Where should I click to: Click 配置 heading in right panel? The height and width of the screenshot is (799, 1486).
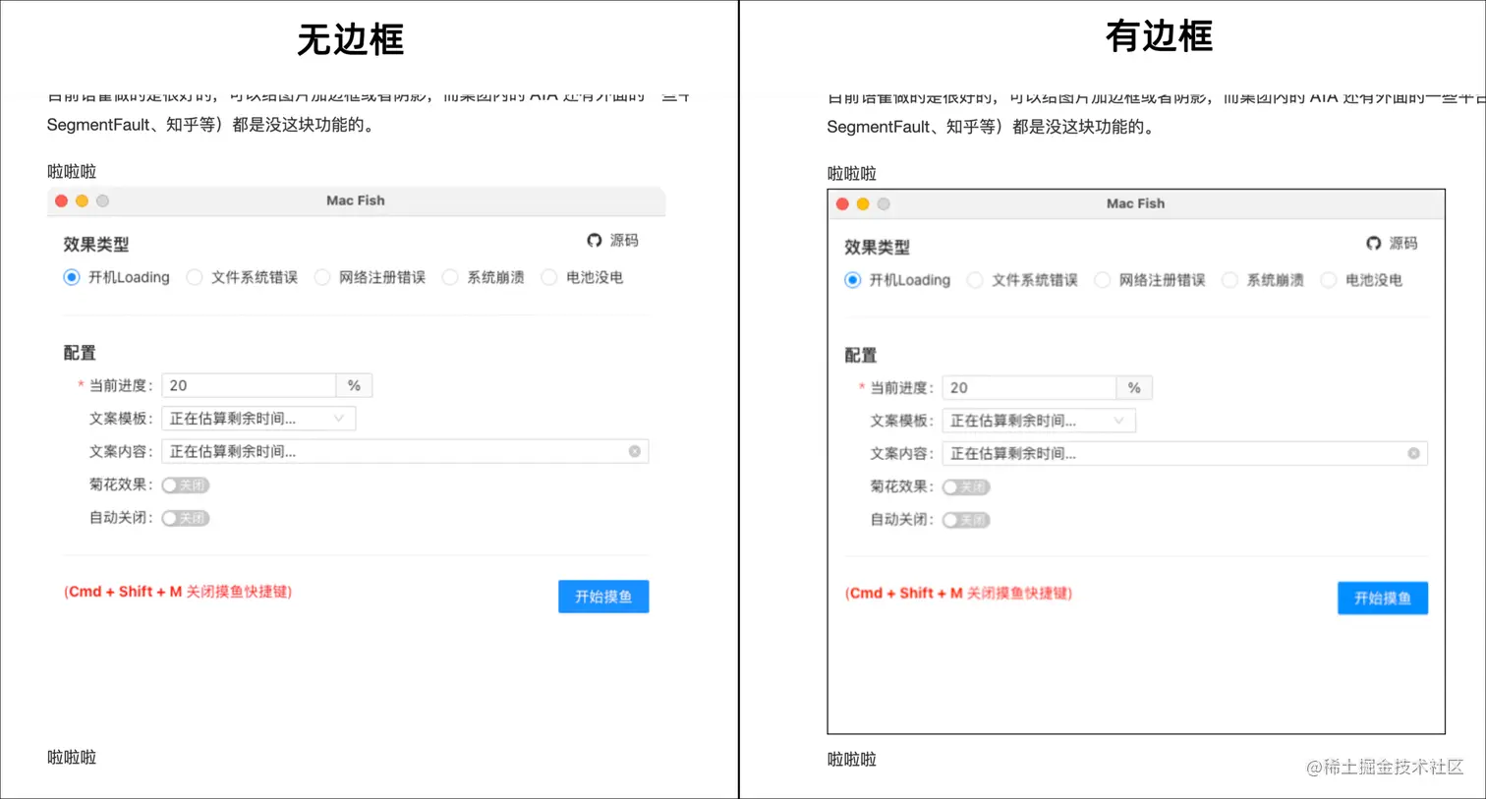point(861,356)
